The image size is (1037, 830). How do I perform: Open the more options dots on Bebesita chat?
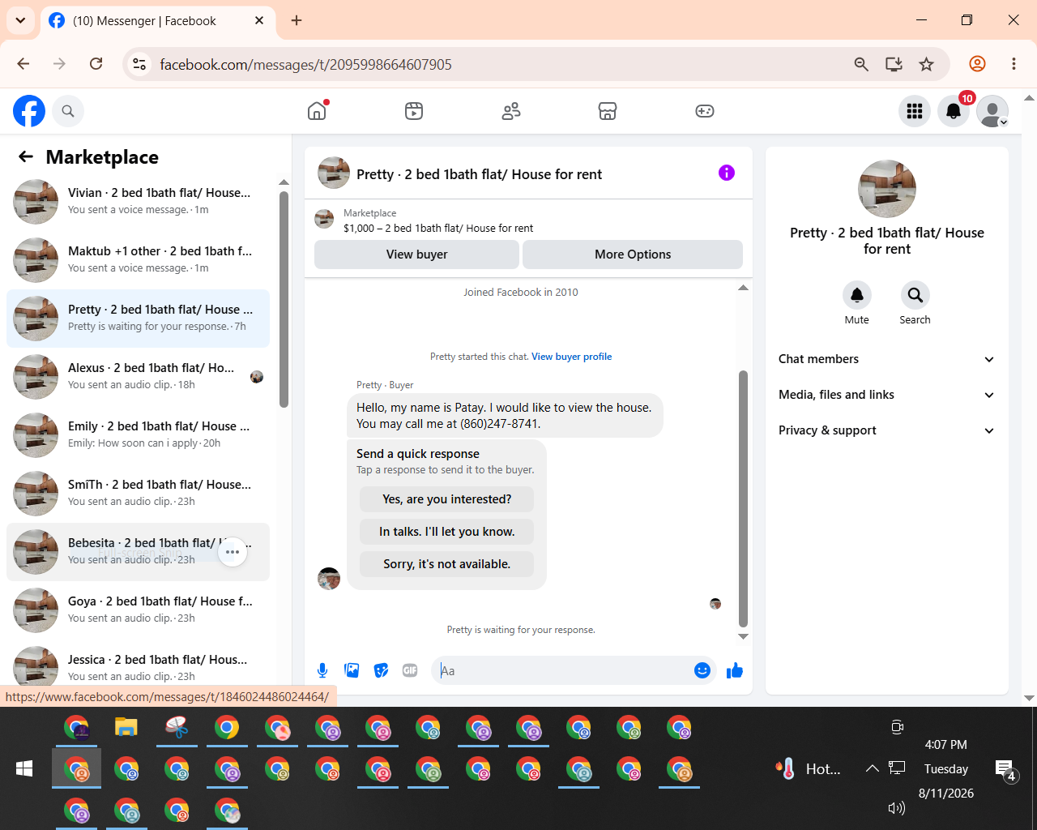coord(233,552)
